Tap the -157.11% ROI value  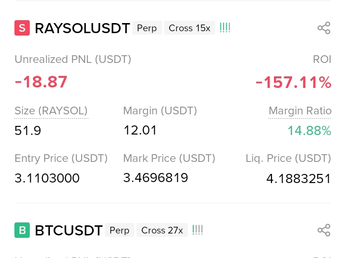point(293,82)
